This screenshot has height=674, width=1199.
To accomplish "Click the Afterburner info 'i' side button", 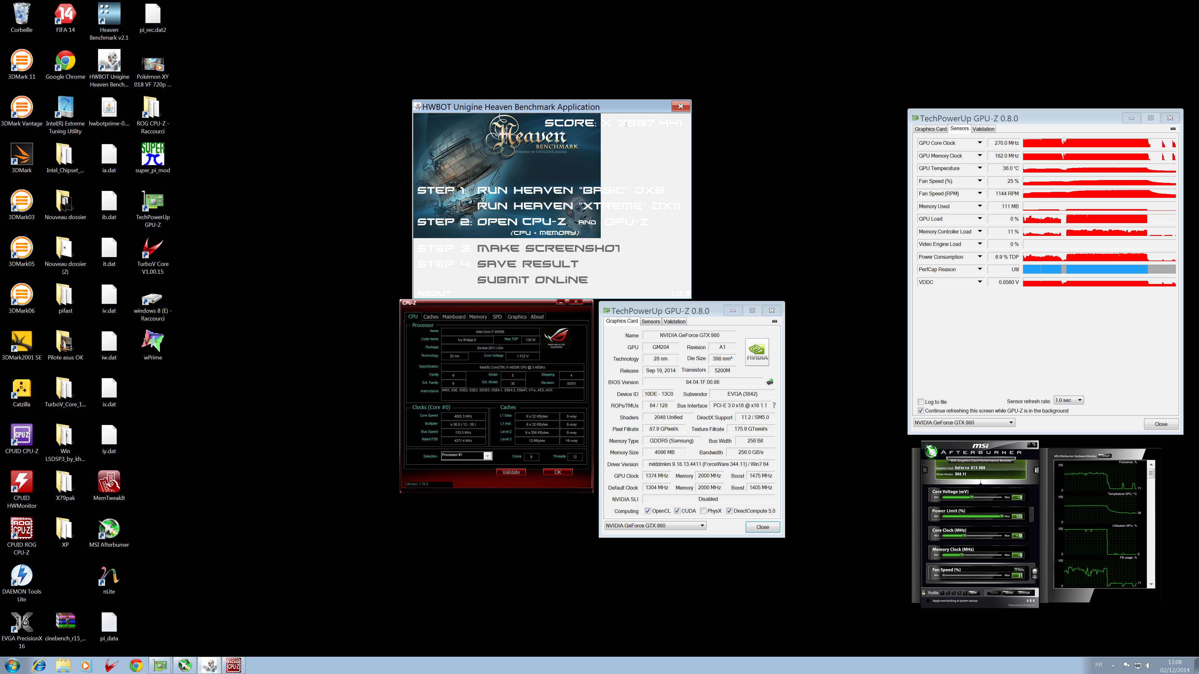I will pos(1036,470).
